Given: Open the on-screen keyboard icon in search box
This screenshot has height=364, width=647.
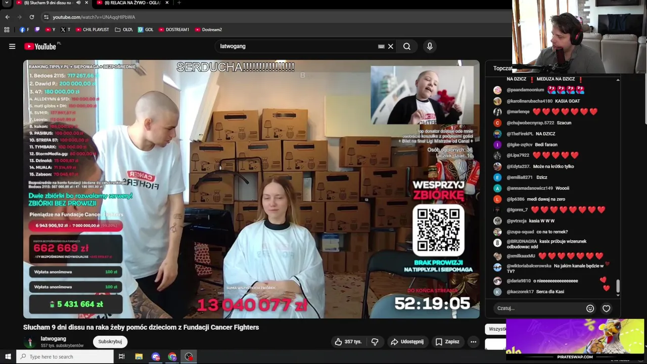Looking at the screenshot, I should pos(381,47).
